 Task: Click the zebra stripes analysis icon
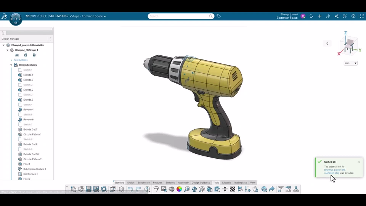coord(233,189)
